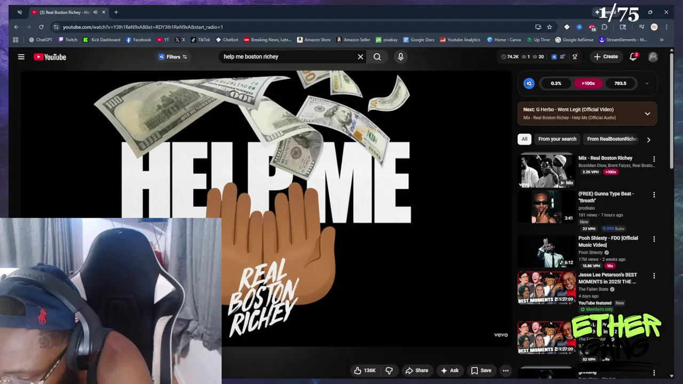683x384 pixels.
Task: Bookmark this page with the star
Action: click(x=549, y=27)
